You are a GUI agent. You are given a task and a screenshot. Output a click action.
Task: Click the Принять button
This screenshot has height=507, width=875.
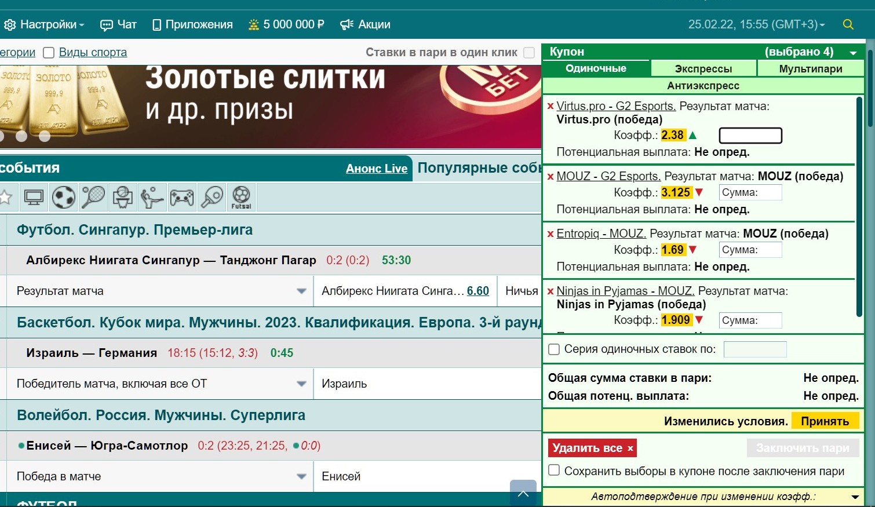coord(825,421)
